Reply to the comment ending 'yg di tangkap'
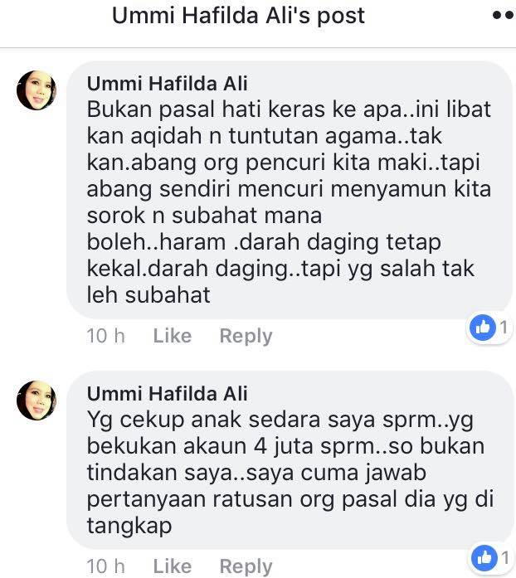This screenshot has width=516, height=578. (x=246, y=566)
